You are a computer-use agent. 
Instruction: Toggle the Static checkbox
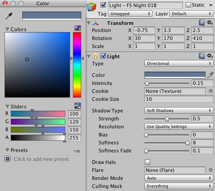click(188, 5)
